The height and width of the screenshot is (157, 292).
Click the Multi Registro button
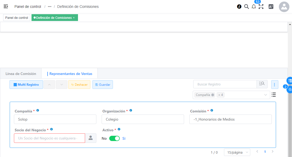click(x=26, y=85)
